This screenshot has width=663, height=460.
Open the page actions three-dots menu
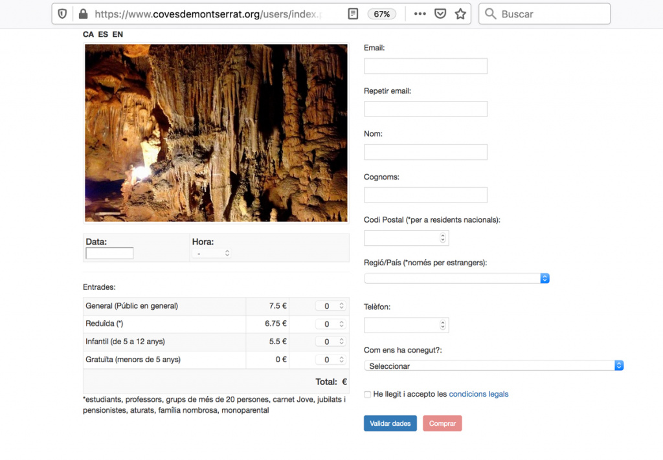(x=420, y=14)
